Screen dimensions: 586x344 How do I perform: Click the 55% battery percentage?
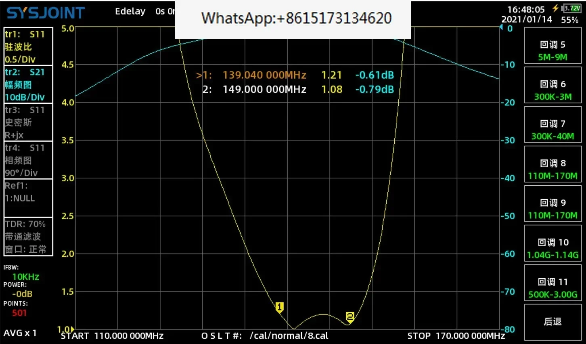pyautogui.click(x=570, y=20)
